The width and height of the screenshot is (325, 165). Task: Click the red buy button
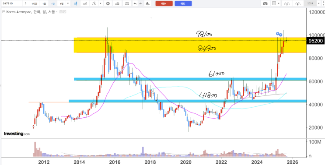coord(164,4)
